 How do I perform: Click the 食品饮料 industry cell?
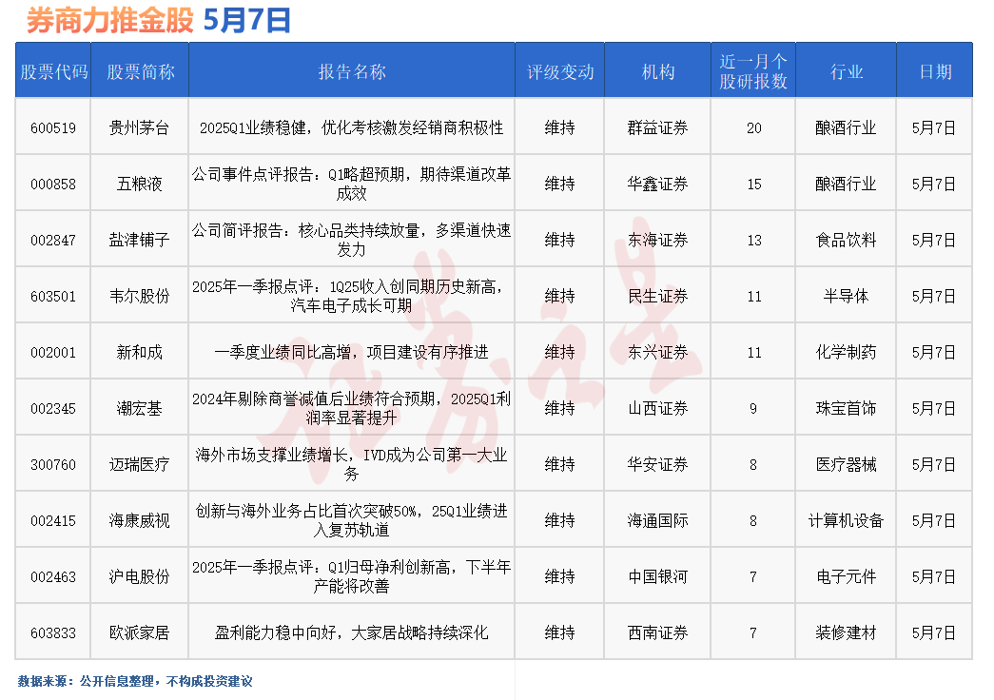pyautogui.click(x=847, y=241)
